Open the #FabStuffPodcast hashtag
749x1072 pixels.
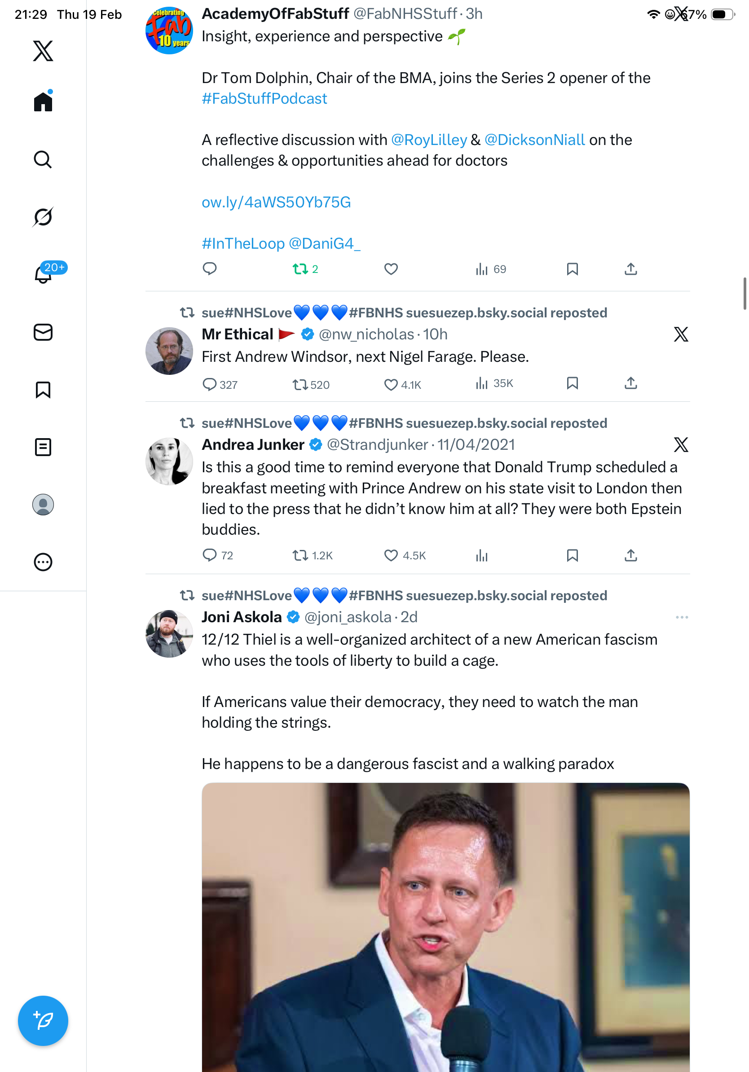pyautogui.click(x=264, y=98)
